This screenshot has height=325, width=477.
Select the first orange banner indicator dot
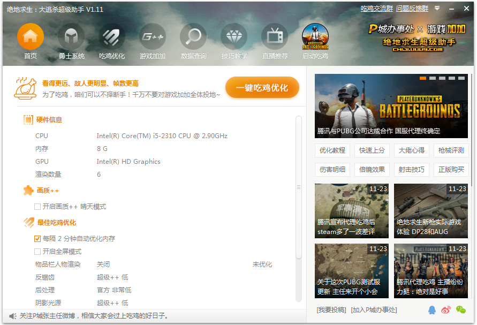pyautogui.click(x=423, y=78)
